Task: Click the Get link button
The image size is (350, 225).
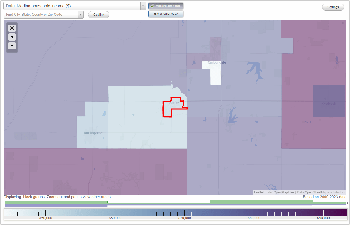Action: tap(99, 15)
